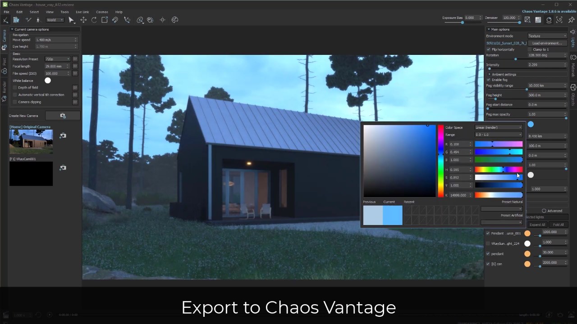The width and height of the screenshot is (577, 324).
Task: Open the Color Space dropdown
Action: pyautogui.click(x=499, y=127)
